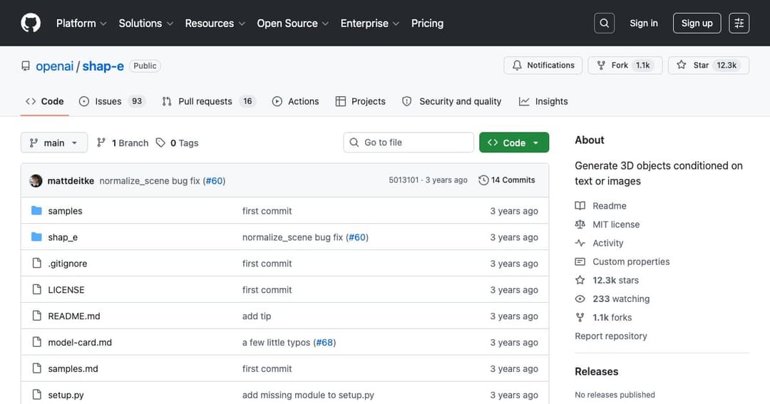Open the 'add tip' commit message
Image resolution: width=770 pixels, height=404 pixels.
click(x=257, y=316)
